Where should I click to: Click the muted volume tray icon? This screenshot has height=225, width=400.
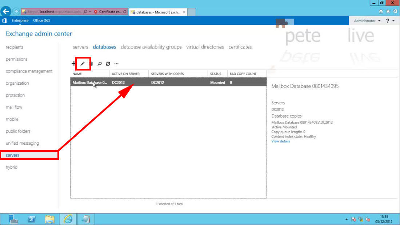click(x=368, y=219)
